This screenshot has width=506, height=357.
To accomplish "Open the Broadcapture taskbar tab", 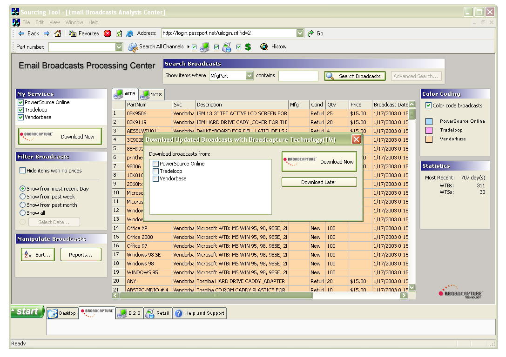I will point(97,312).
